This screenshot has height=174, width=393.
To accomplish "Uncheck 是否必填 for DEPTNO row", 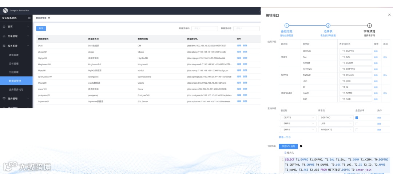I will [357, 117].
